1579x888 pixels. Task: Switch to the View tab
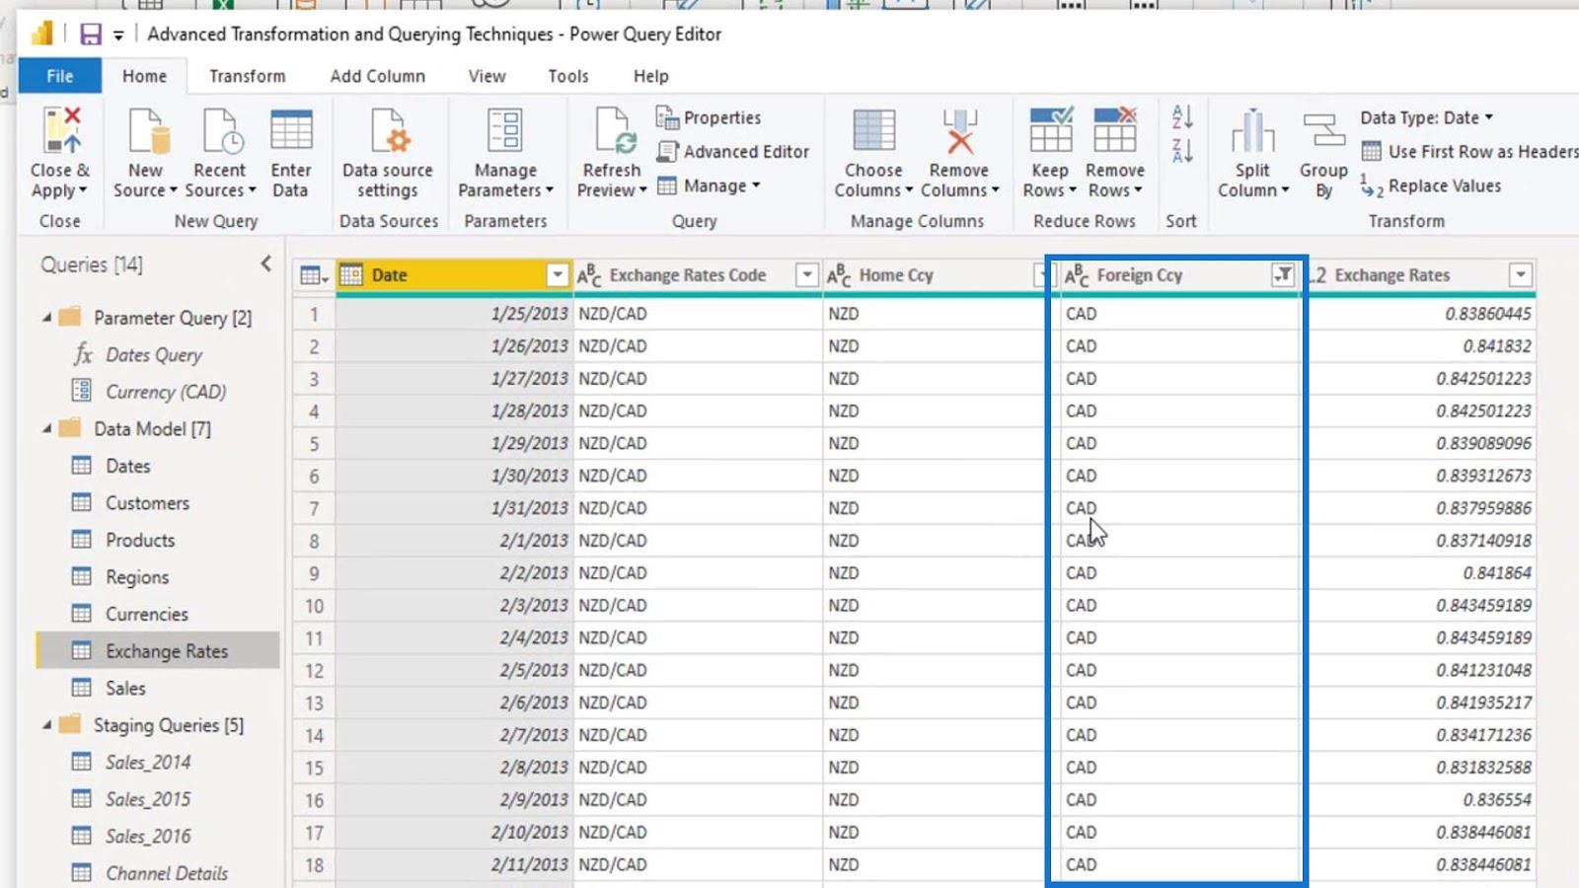(x=487, y=76)
